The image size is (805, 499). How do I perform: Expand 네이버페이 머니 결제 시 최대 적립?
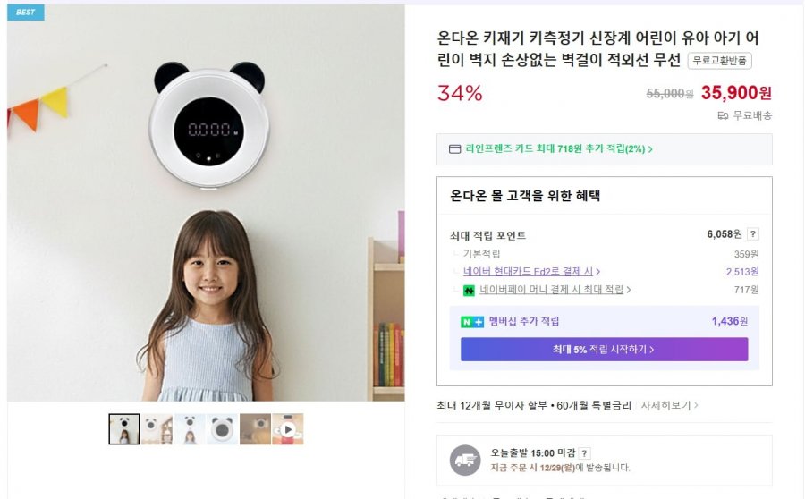(x=555, y=290)
